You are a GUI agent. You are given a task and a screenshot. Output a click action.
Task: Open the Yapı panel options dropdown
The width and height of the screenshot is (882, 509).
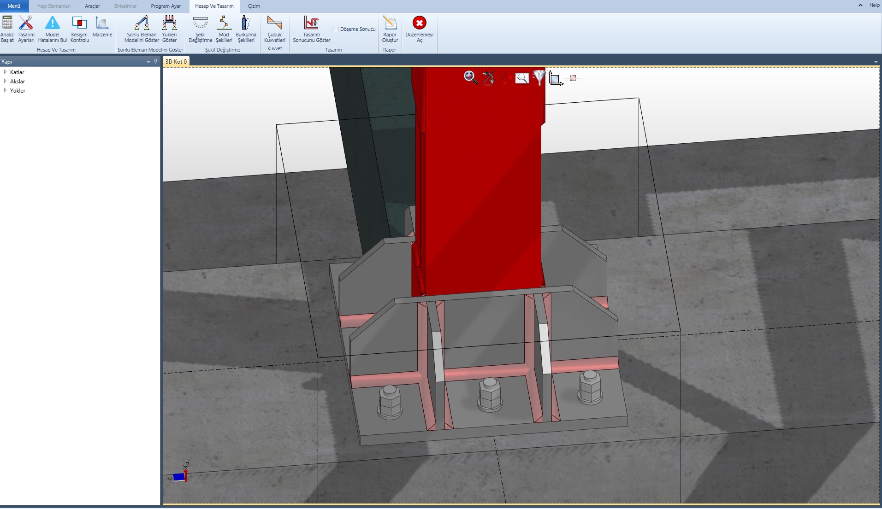(148, 62)
